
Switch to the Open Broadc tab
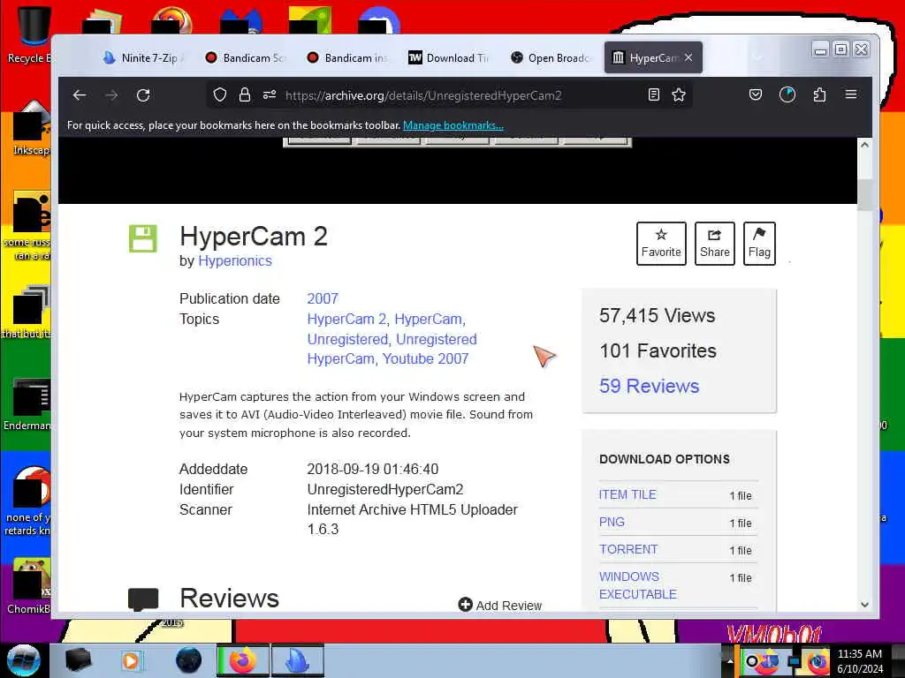(x=552, y=57)
